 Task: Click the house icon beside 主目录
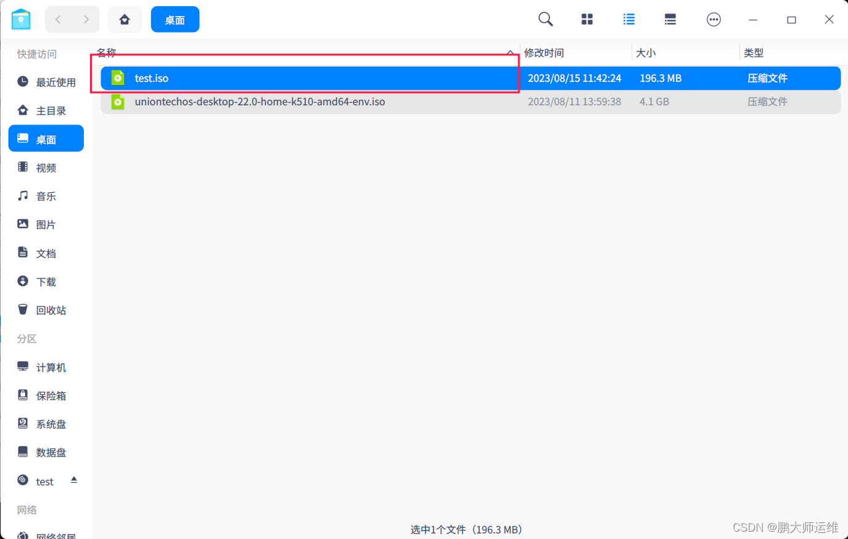coord(23,110)
